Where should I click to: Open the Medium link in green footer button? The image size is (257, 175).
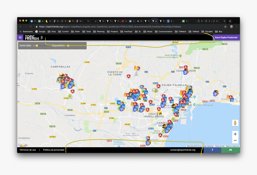tap(230, 150)
